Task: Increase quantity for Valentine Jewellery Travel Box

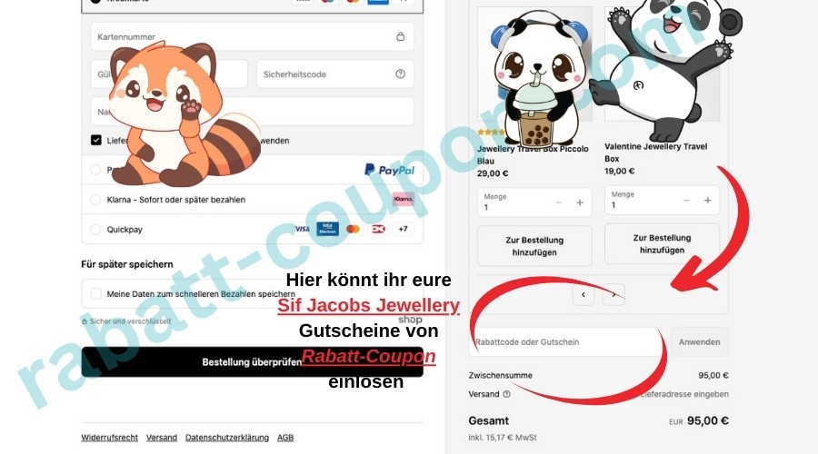Action: (x=707, y=201)
